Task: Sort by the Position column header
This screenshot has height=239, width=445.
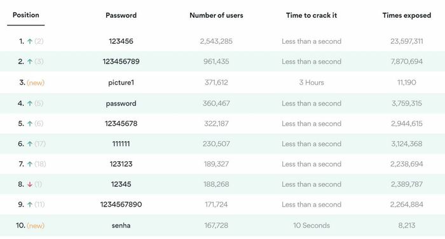Action: click(x=26, y=15)
